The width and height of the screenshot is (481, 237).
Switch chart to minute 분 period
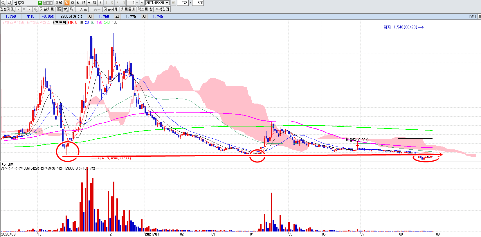(89, 3)
